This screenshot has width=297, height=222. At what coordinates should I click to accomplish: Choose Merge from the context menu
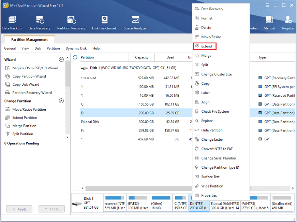[x=221, y=56]
